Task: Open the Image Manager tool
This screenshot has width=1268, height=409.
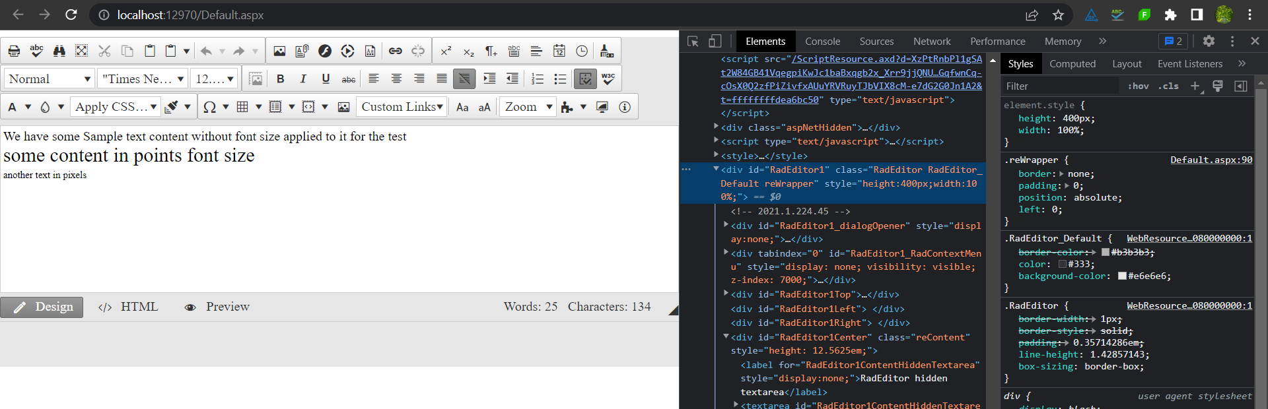Action: 279,51
